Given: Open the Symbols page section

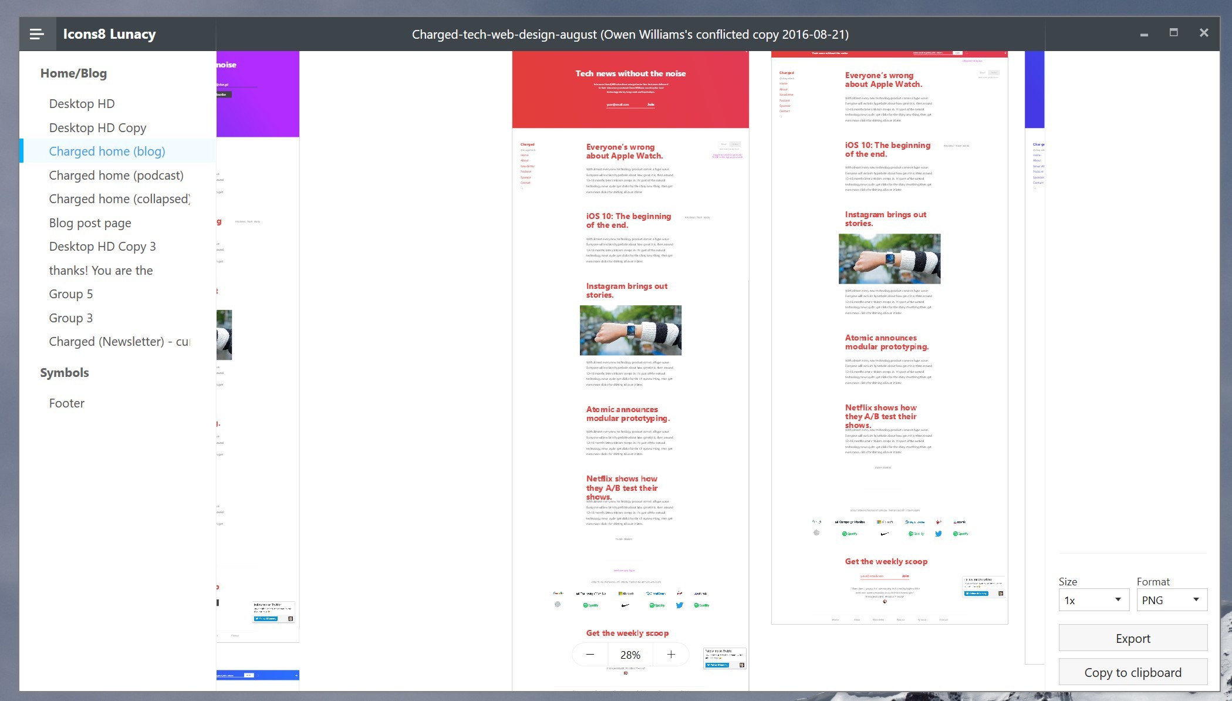Looking at the screenshot, I should click(65, 373).
